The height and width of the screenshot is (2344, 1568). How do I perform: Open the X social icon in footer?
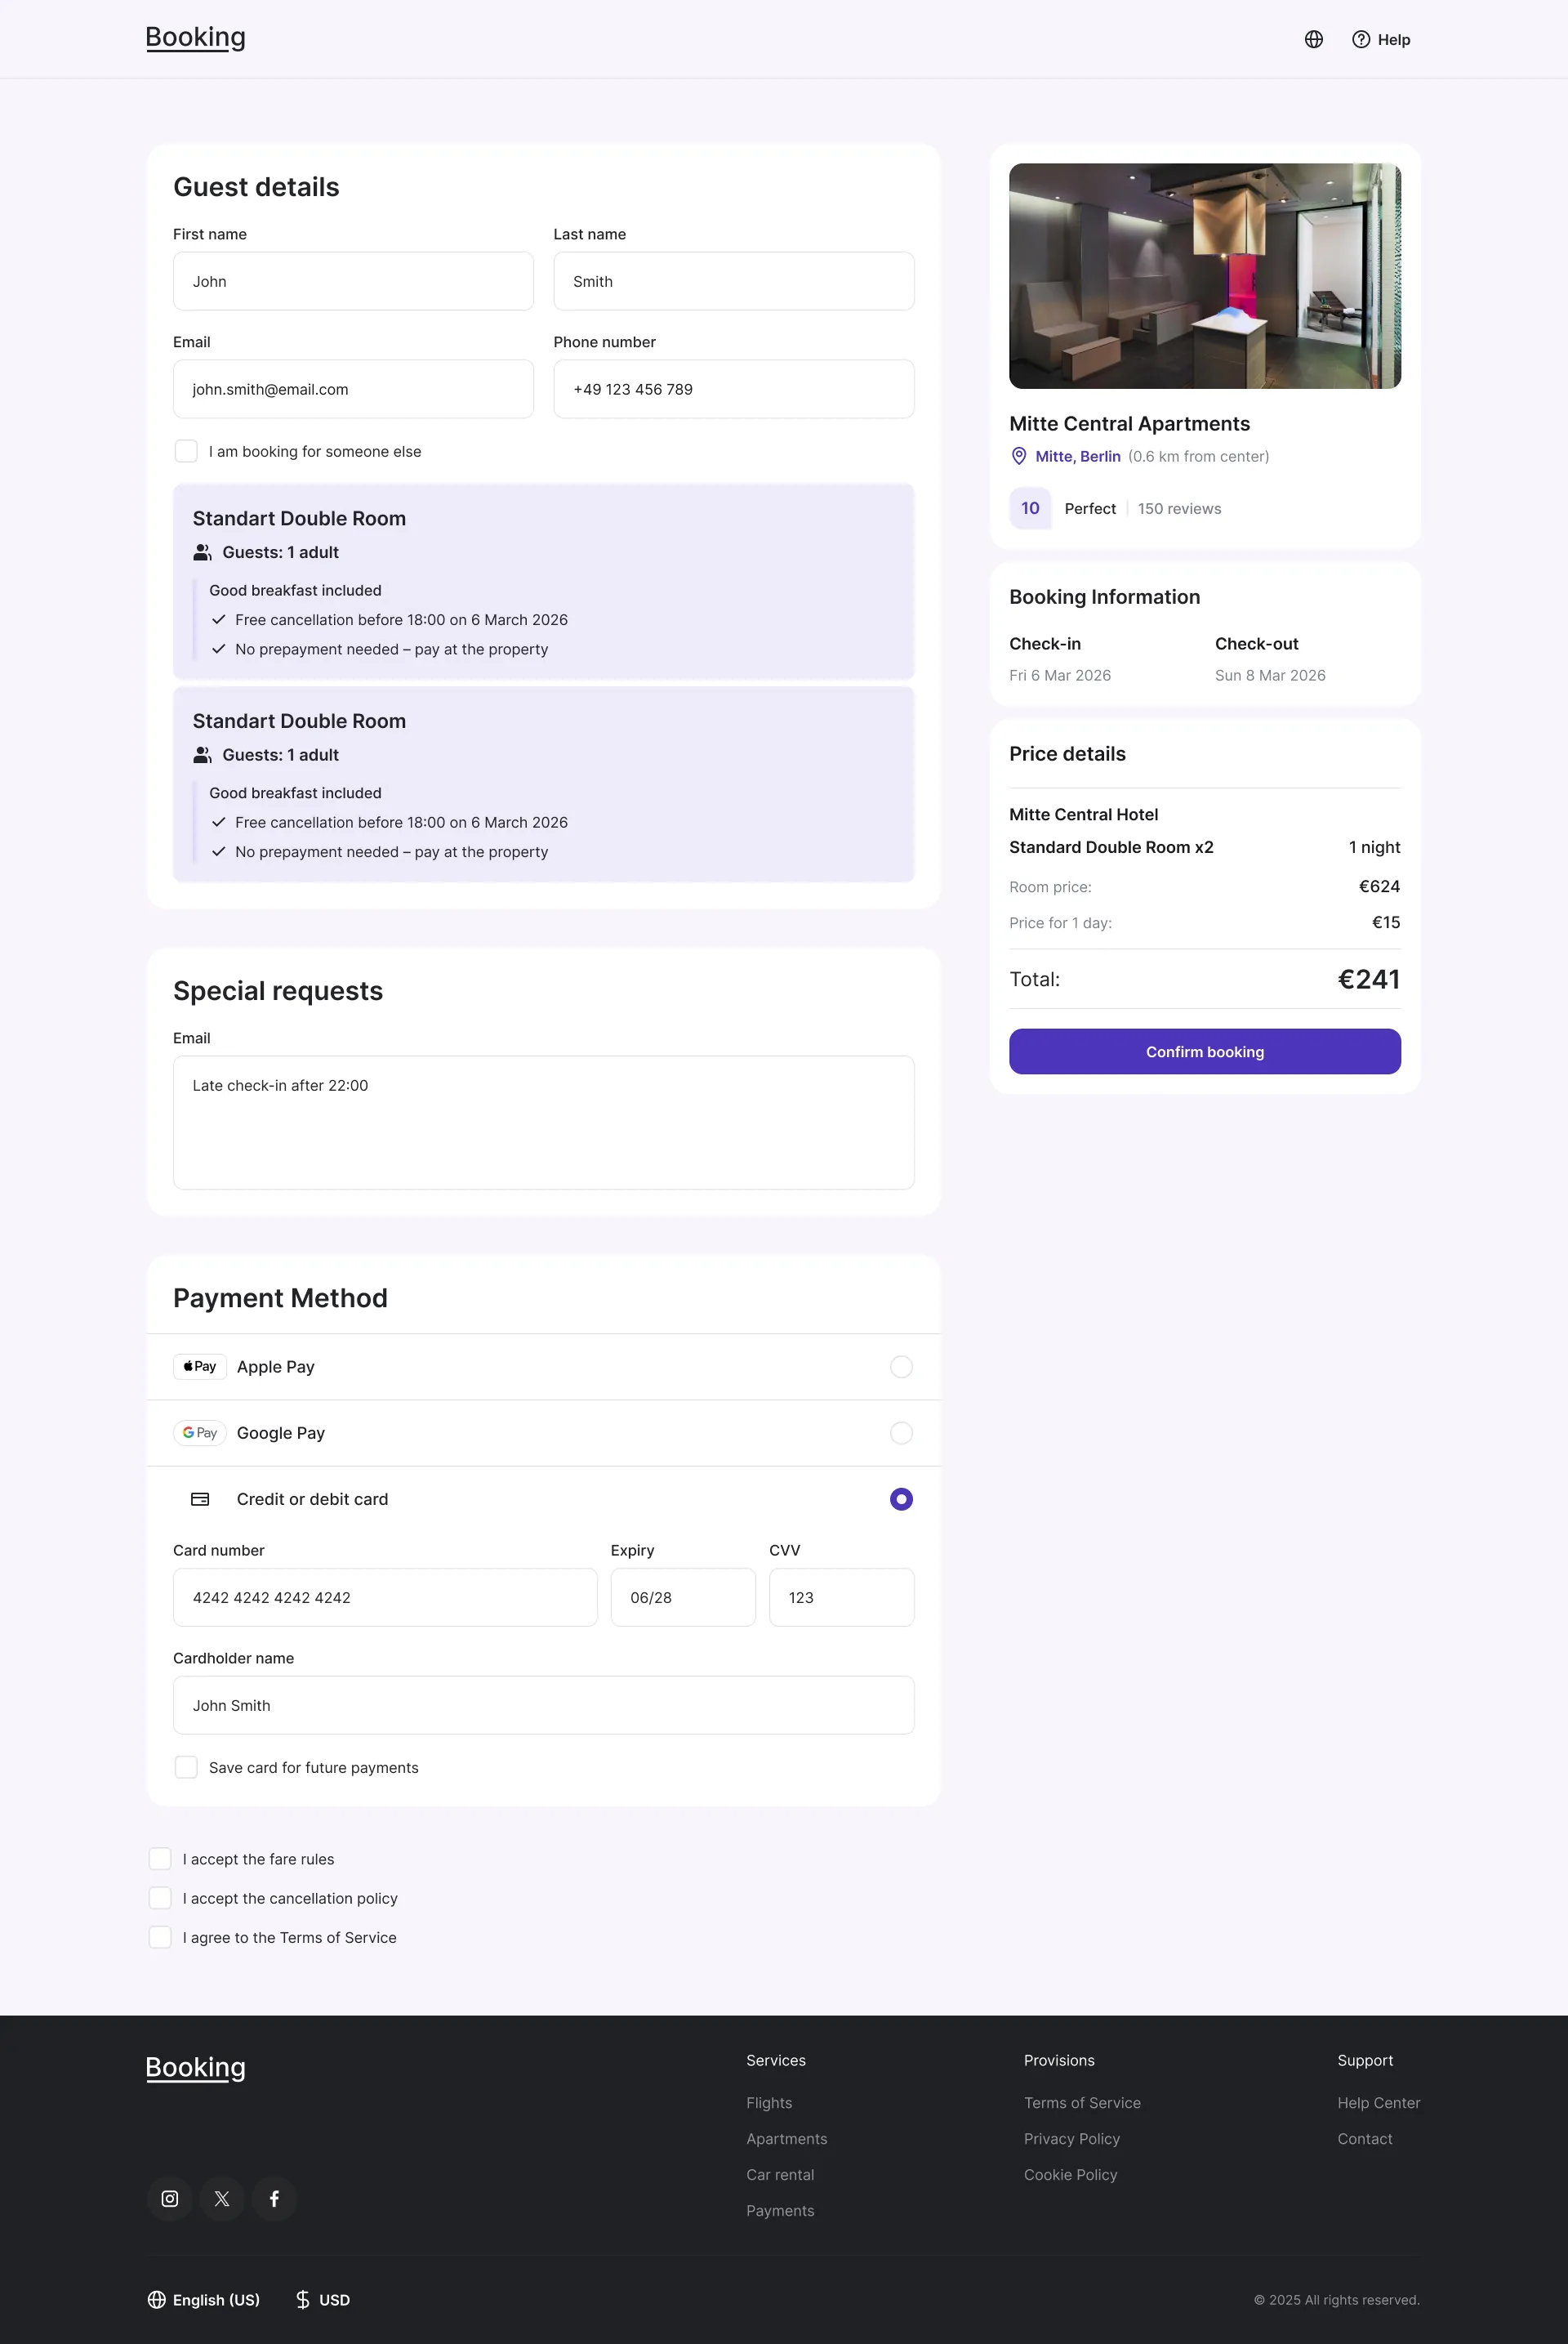[x=222, y=2198]
